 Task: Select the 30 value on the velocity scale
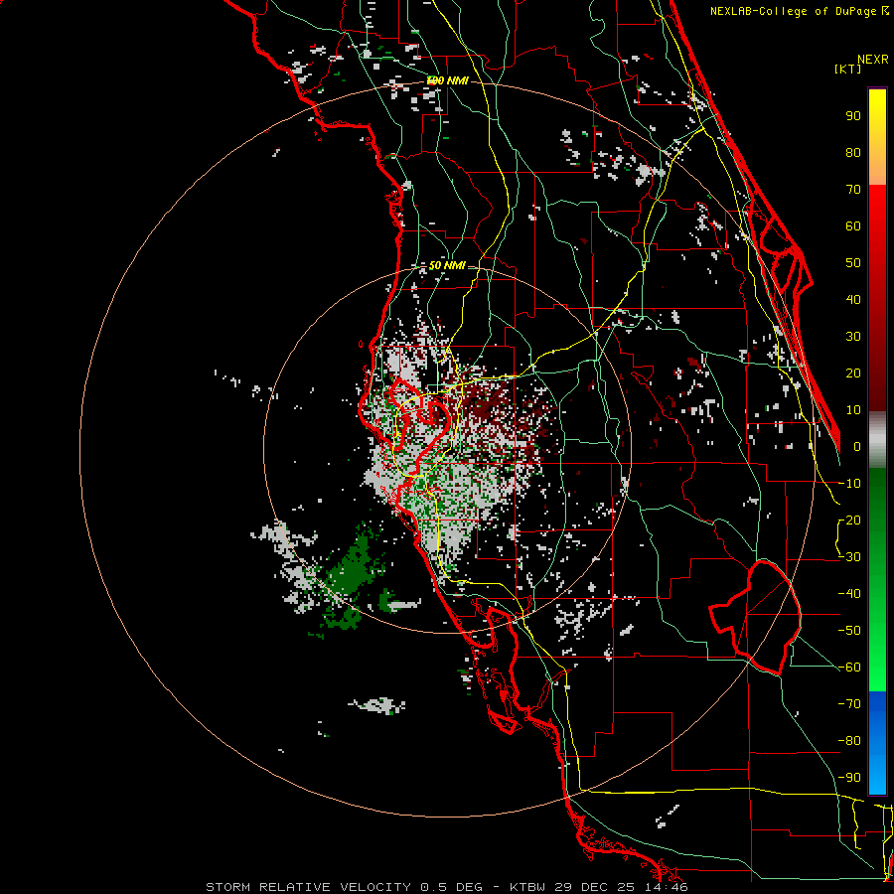point(853,337)
